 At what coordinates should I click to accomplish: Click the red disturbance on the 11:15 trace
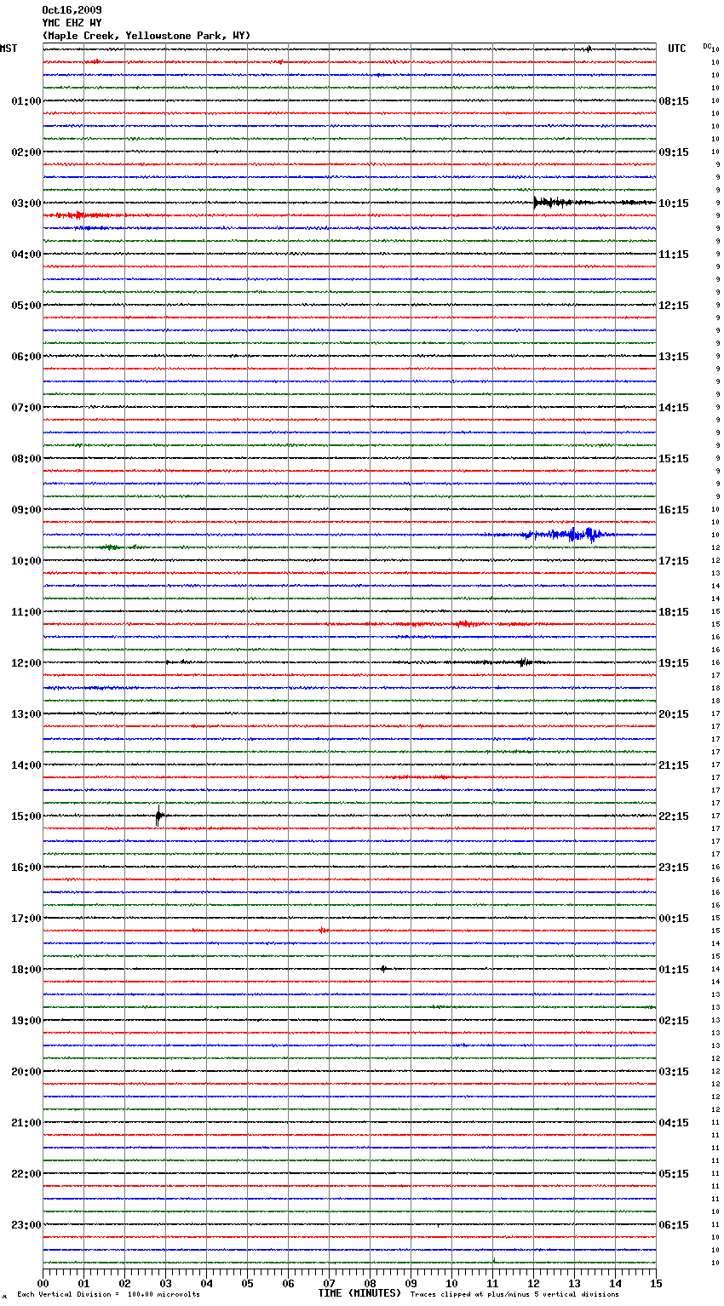[464, 624]
